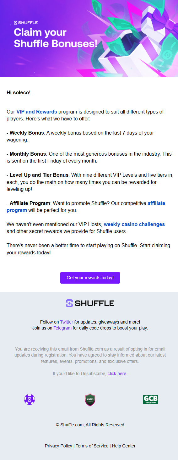The image size is (178, 460).
Task: Open the Twitter link
Action: tap(67, 322)
